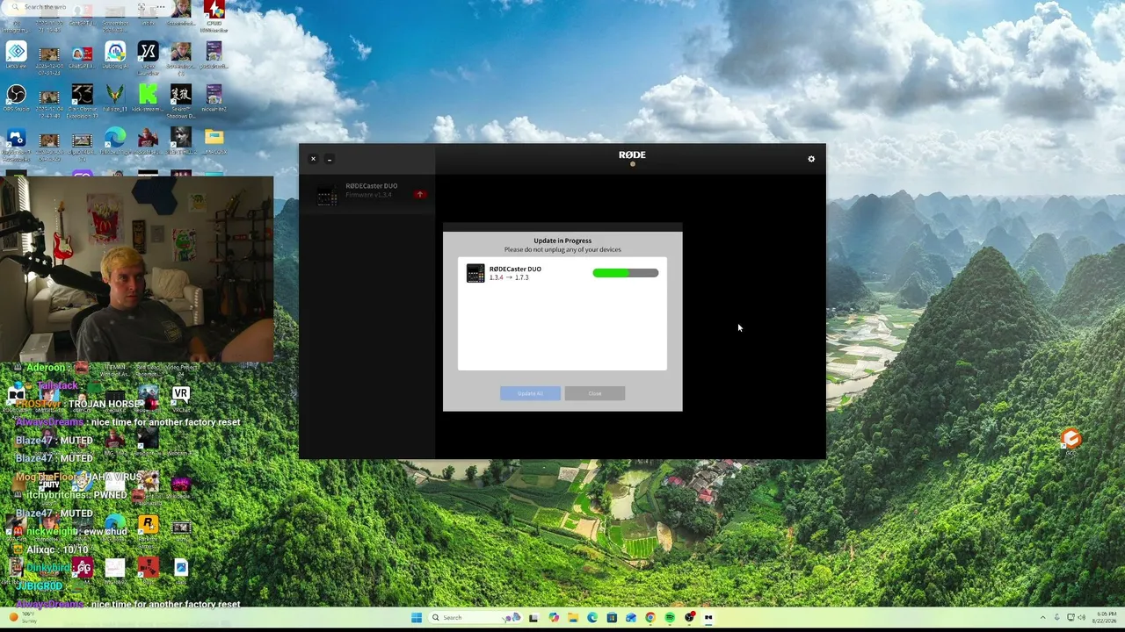Click the 'Update in Progress' heading
Viewport: 1125px width, 632px height.
tap(562, 241)
